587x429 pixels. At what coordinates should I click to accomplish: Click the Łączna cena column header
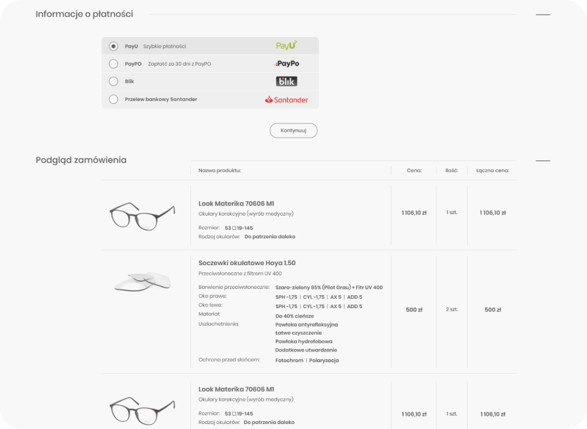coord(493,170)
